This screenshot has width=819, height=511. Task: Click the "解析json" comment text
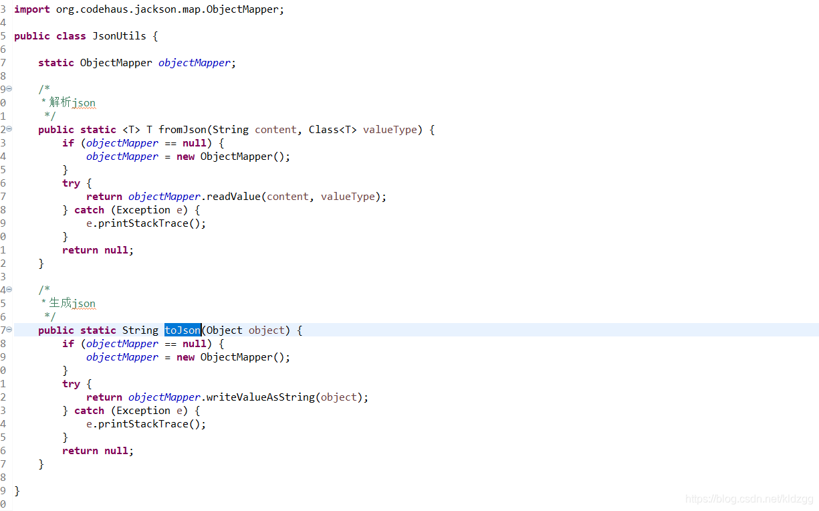click(x=72, y=103)
